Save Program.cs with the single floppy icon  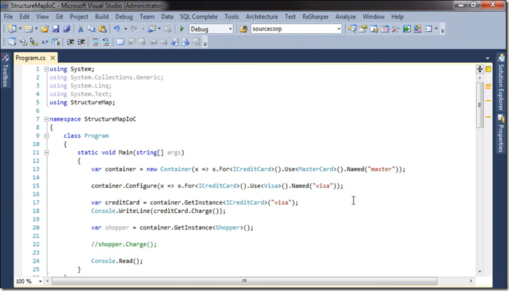coord(56,29)
